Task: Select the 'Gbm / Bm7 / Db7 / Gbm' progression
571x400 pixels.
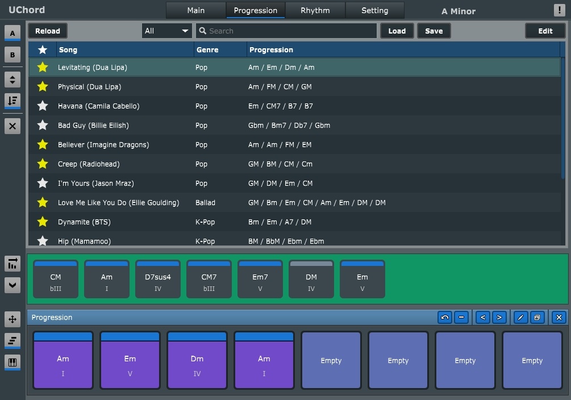Action: pos(289,126)
